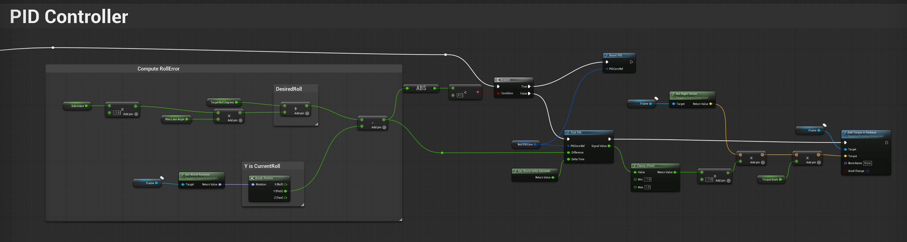Edit the Bone Name None field
This screenshot has width=907, height=242.
867,163
